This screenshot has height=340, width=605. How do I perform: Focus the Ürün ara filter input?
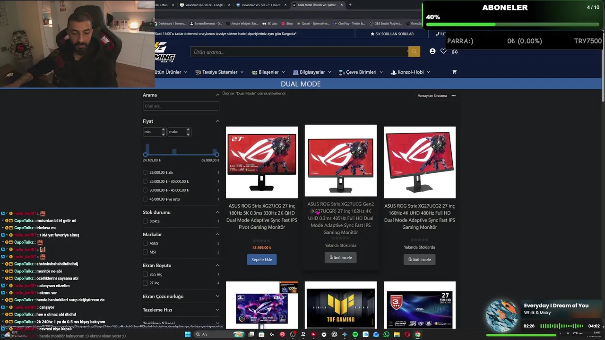(181, 106)
